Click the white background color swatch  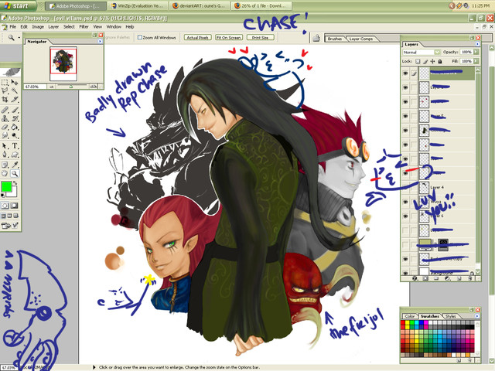coord(13,192)
